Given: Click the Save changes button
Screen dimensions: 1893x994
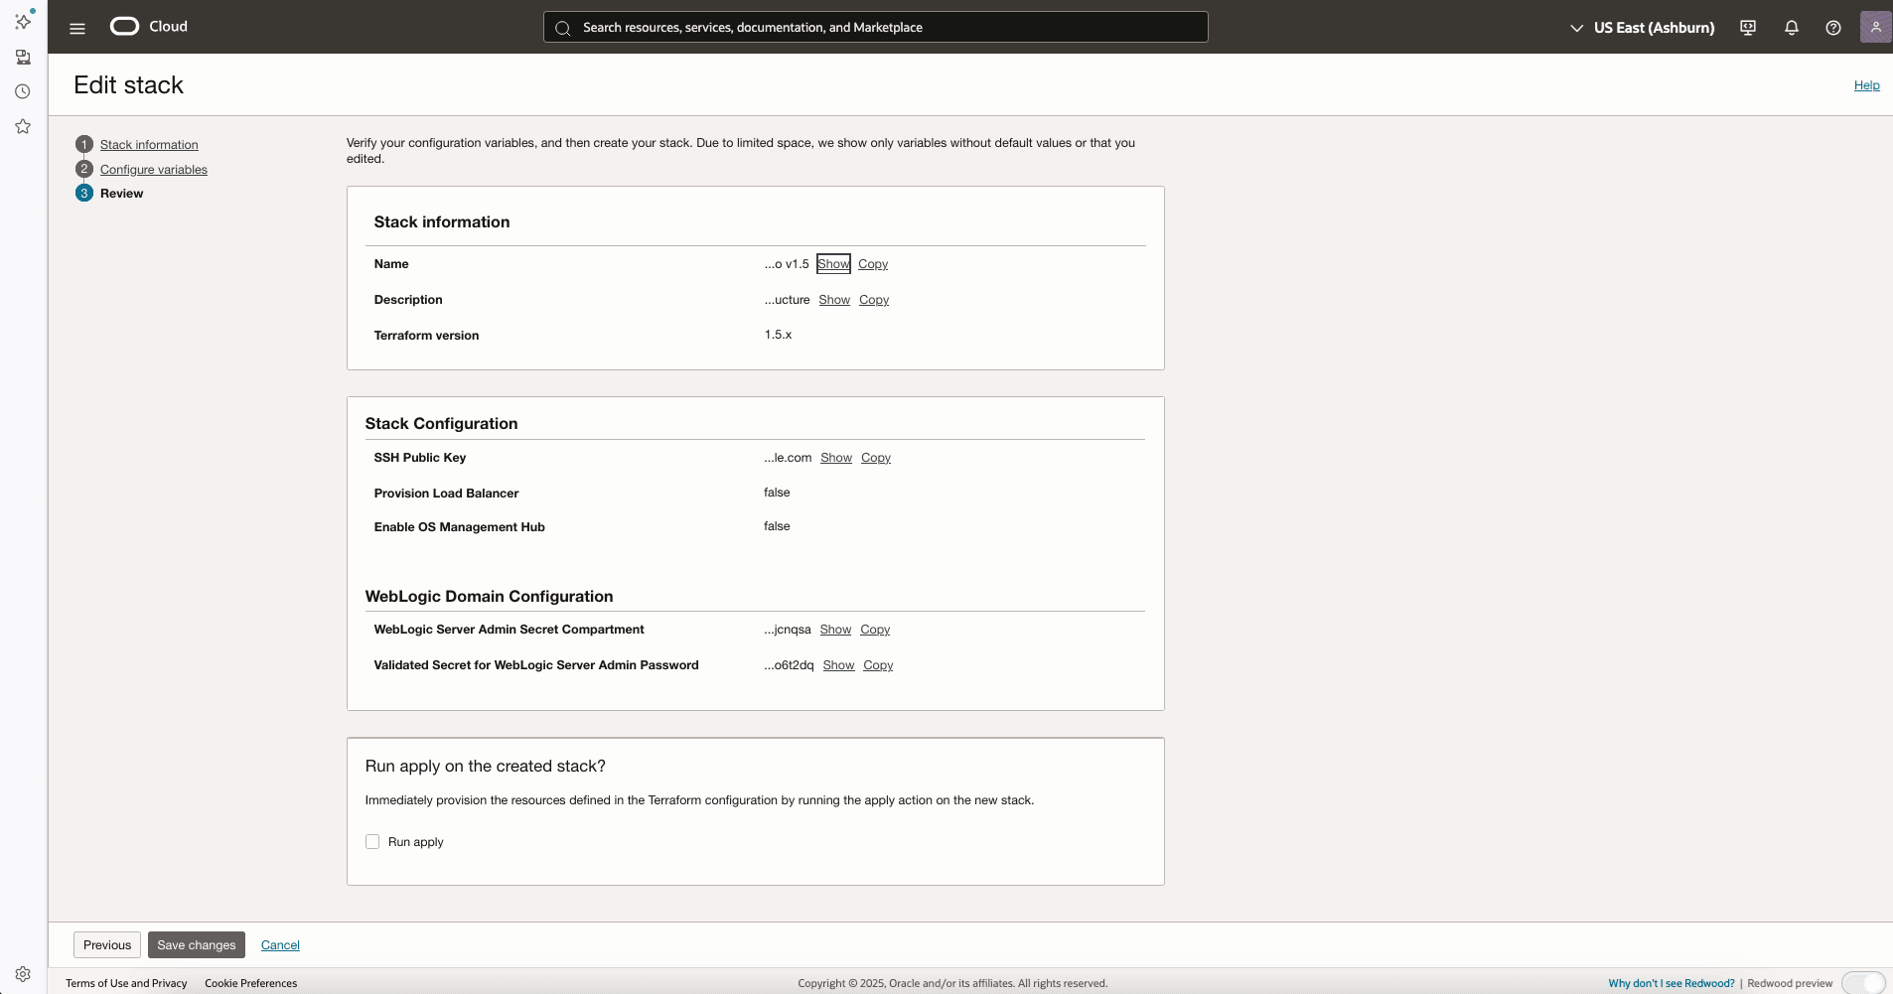Looking at the screenshot, I should pyautogui.click(x=197, y=945).
